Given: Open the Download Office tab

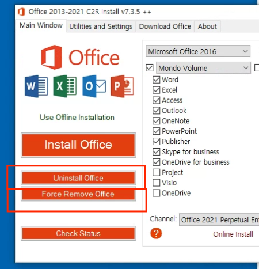Looking at the screenshot, I should 165,26.
